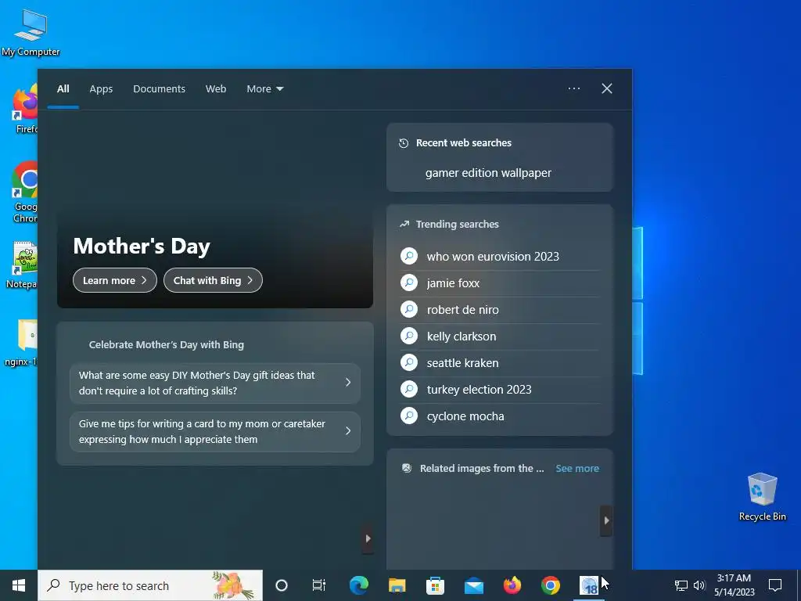Select Notepad++ desktop shortcut
Image resolution: width=801 pixels, height=601 pixels.
coord(23,265)
